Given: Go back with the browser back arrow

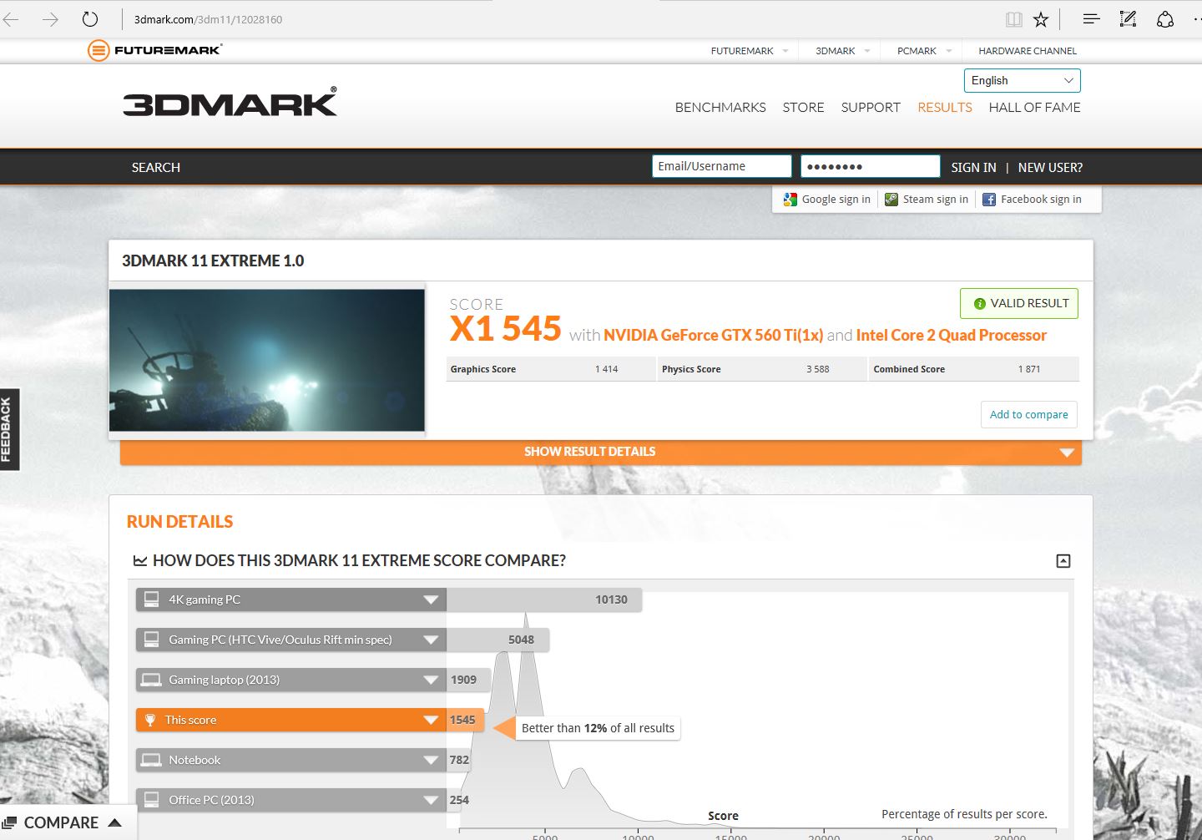Looking at the screenshot, I should coord(11,19).
